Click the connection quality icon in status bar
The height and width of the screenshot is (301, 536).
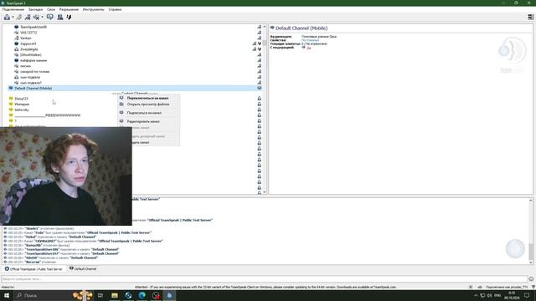[x=480, y=288]
